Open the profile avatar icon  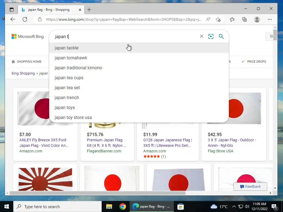257,19
